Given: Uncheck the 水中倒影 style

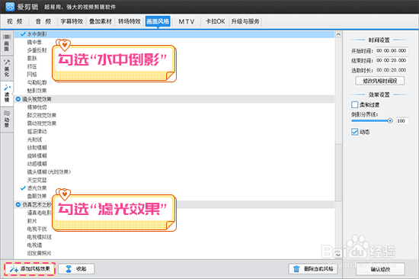Looking at the screenshot, I should pos(24,34).
